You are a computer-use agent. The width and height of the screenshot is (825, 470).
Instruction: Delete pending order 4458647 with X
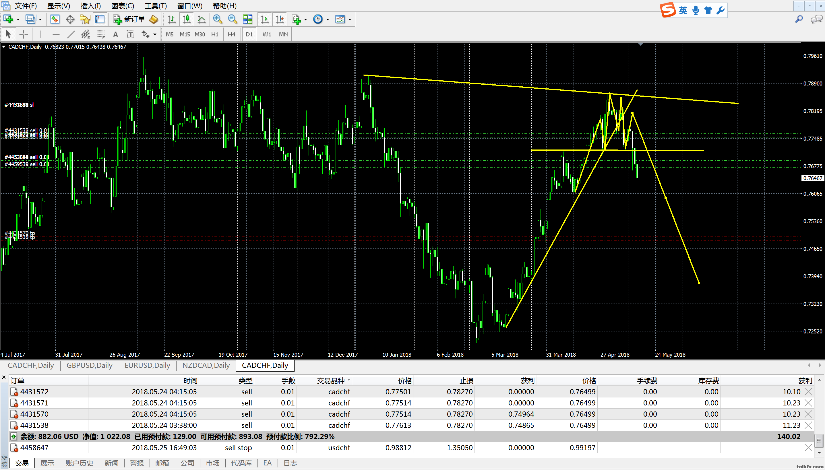coord(808,447)
